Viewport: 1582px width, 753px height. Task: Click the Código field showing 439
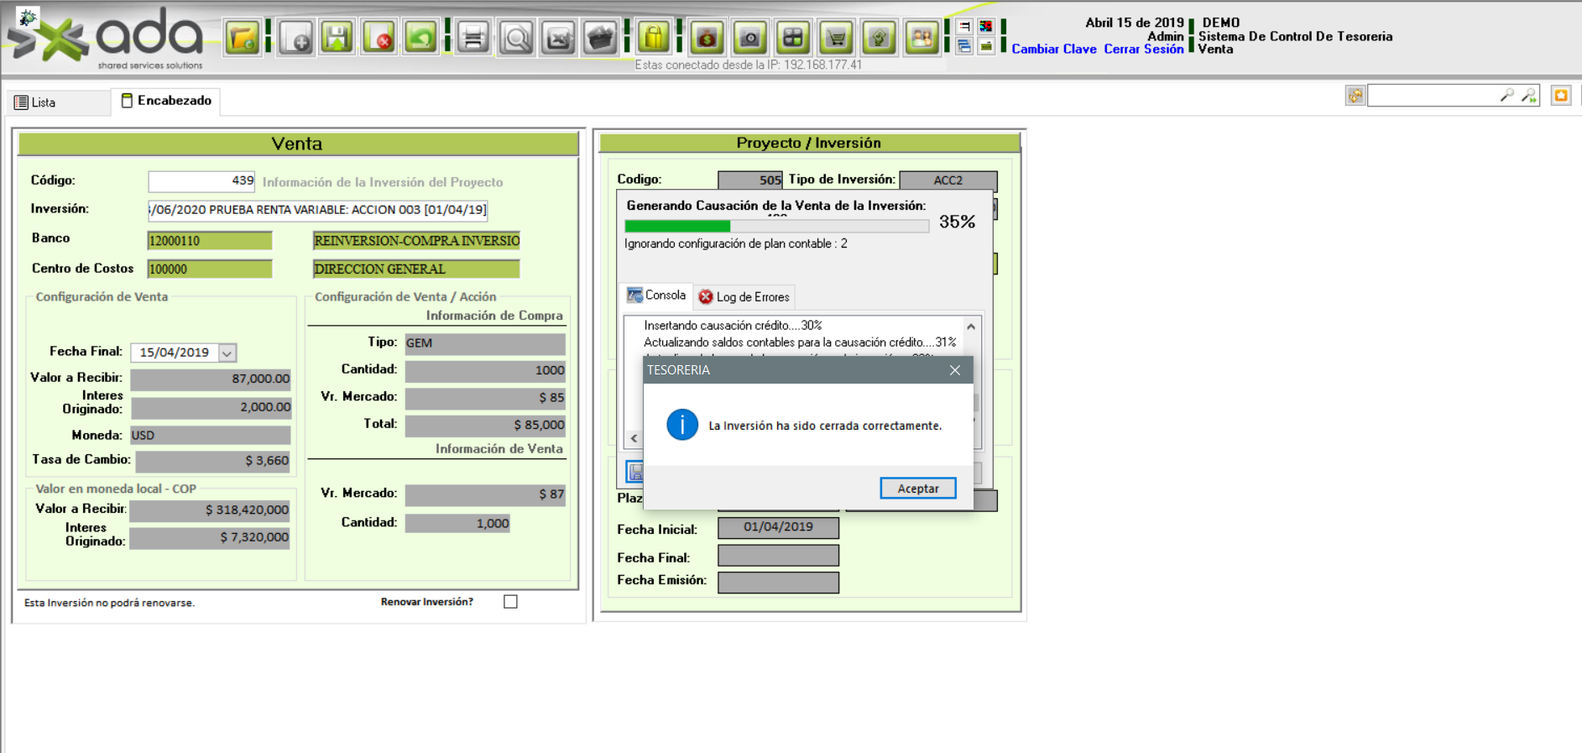click(201, 181)
